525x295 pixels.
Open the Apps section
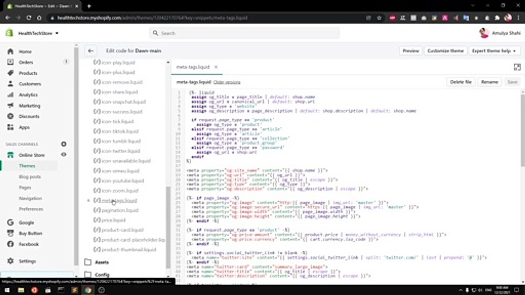[24, 127]
